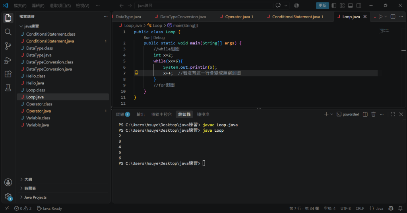The height and width of the screenshot is (213, 407).
Task: Open the Source Control view
Action: click(8, 46)
